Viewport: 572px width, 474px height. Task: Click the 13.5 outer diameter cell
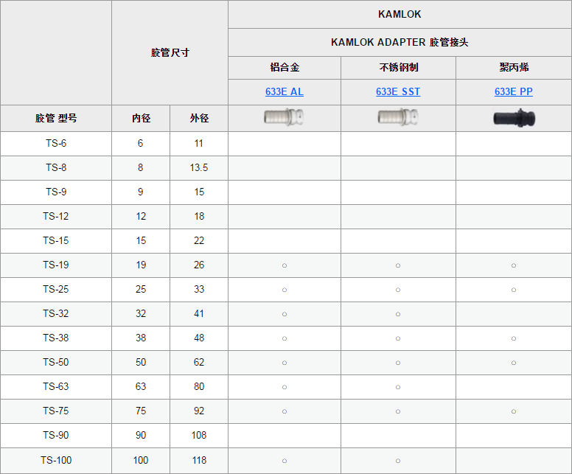(199, 168)
